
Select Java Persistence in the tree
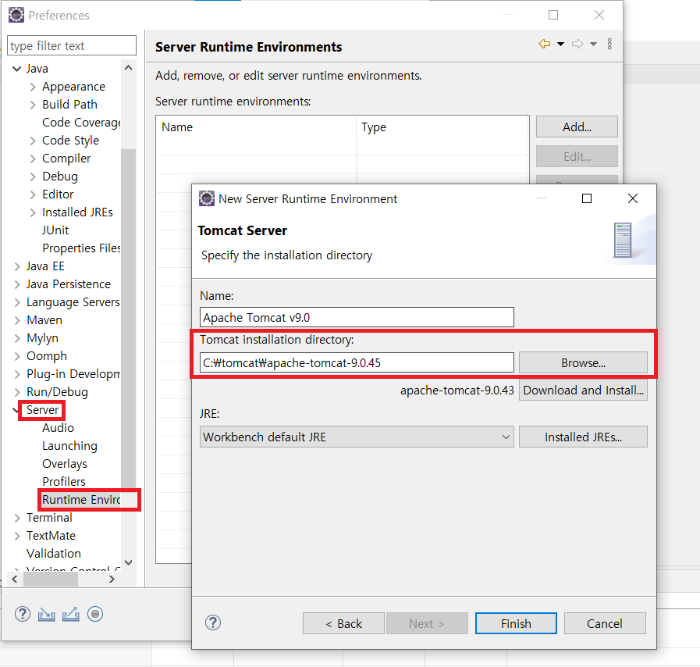pos(69,284)
